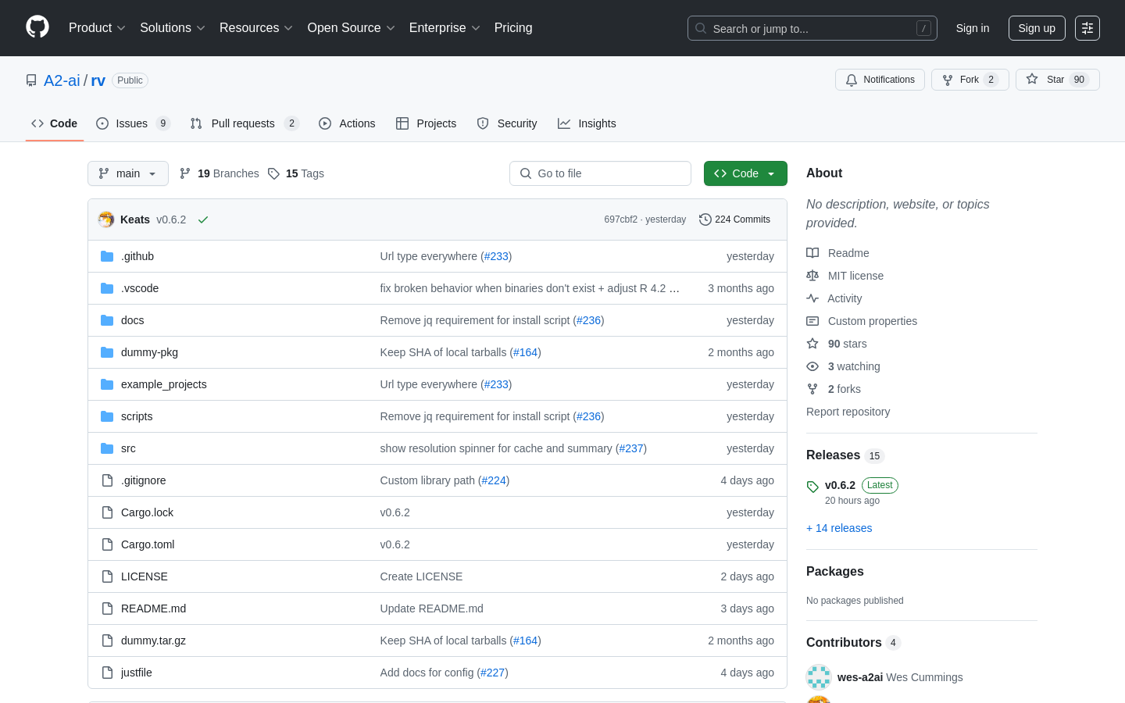The height and width of the screenshot is (703, 1125).
Task: Click the Sign in link
Action: point(973,28)
